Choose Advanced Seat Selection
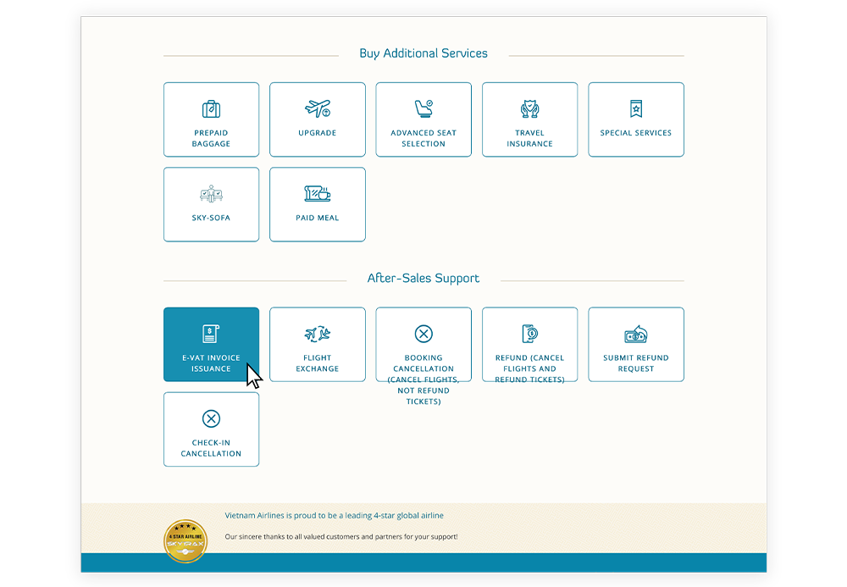The width and height of the screenshot is (847, 587). (x=423, y=119)
